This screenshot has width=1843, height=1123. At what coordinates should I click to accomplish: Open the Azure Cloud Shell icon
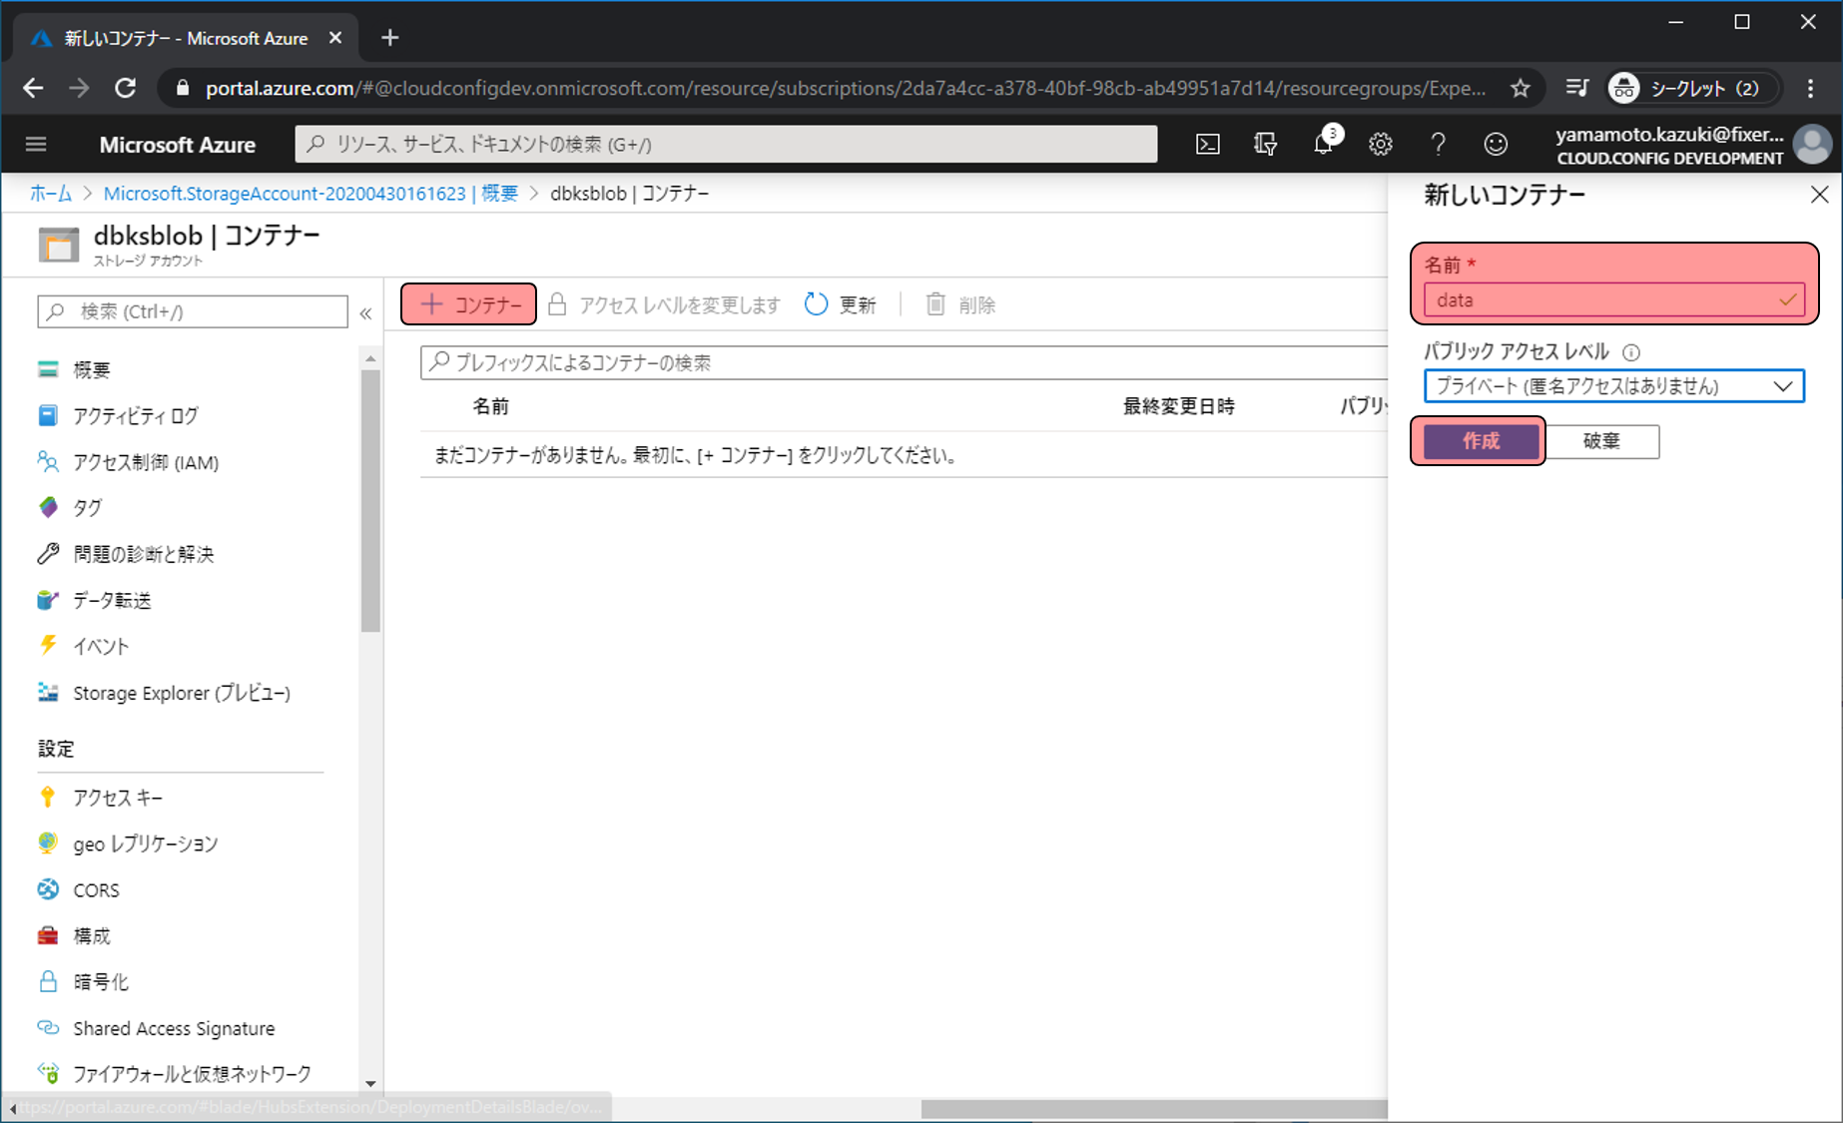[x=1207, y=145]
